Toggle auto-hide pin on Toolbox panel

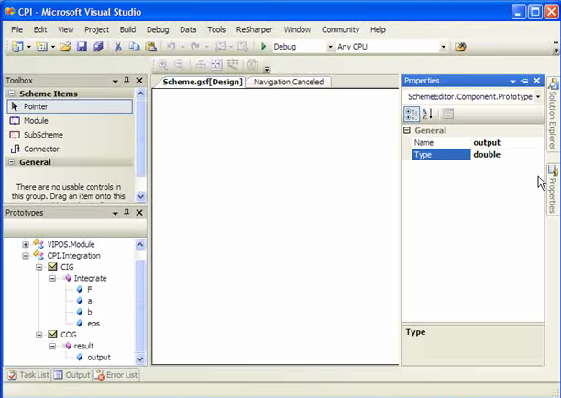[126, 81]
